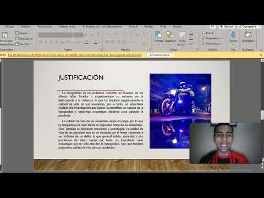
Task: Click the scroll up arrow of slide area
Action: pyautogui.click(x=262, y=61)
